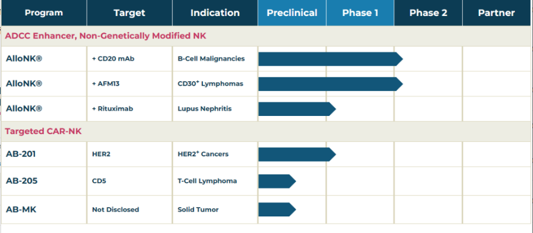Click the Lupus Nephritis progress bar
This screenshot has height=233, width=533.
(296, 109)
